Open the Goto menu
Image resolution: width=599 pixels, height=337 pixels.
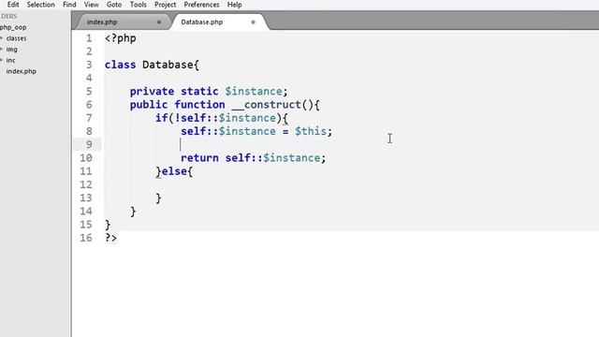[114, 5]
